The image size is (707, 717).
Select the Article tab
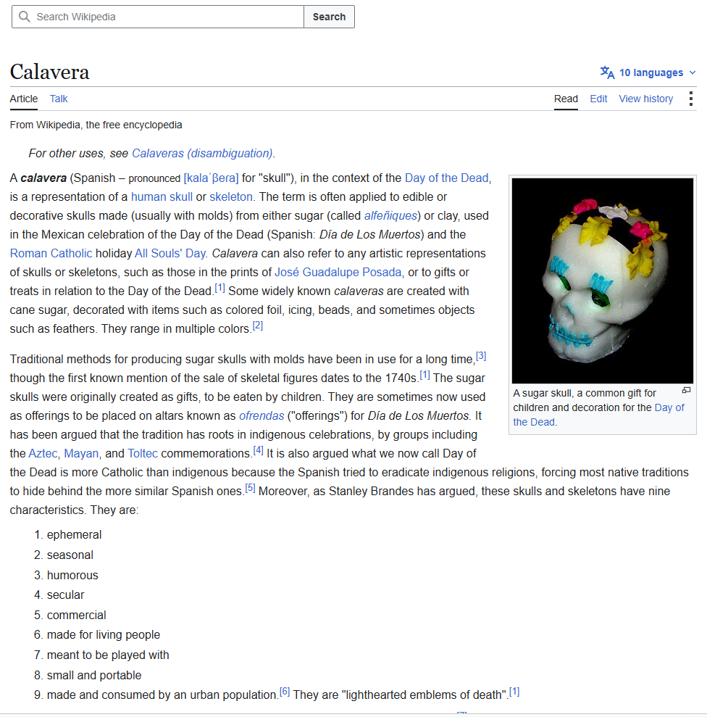coord(24,99)
